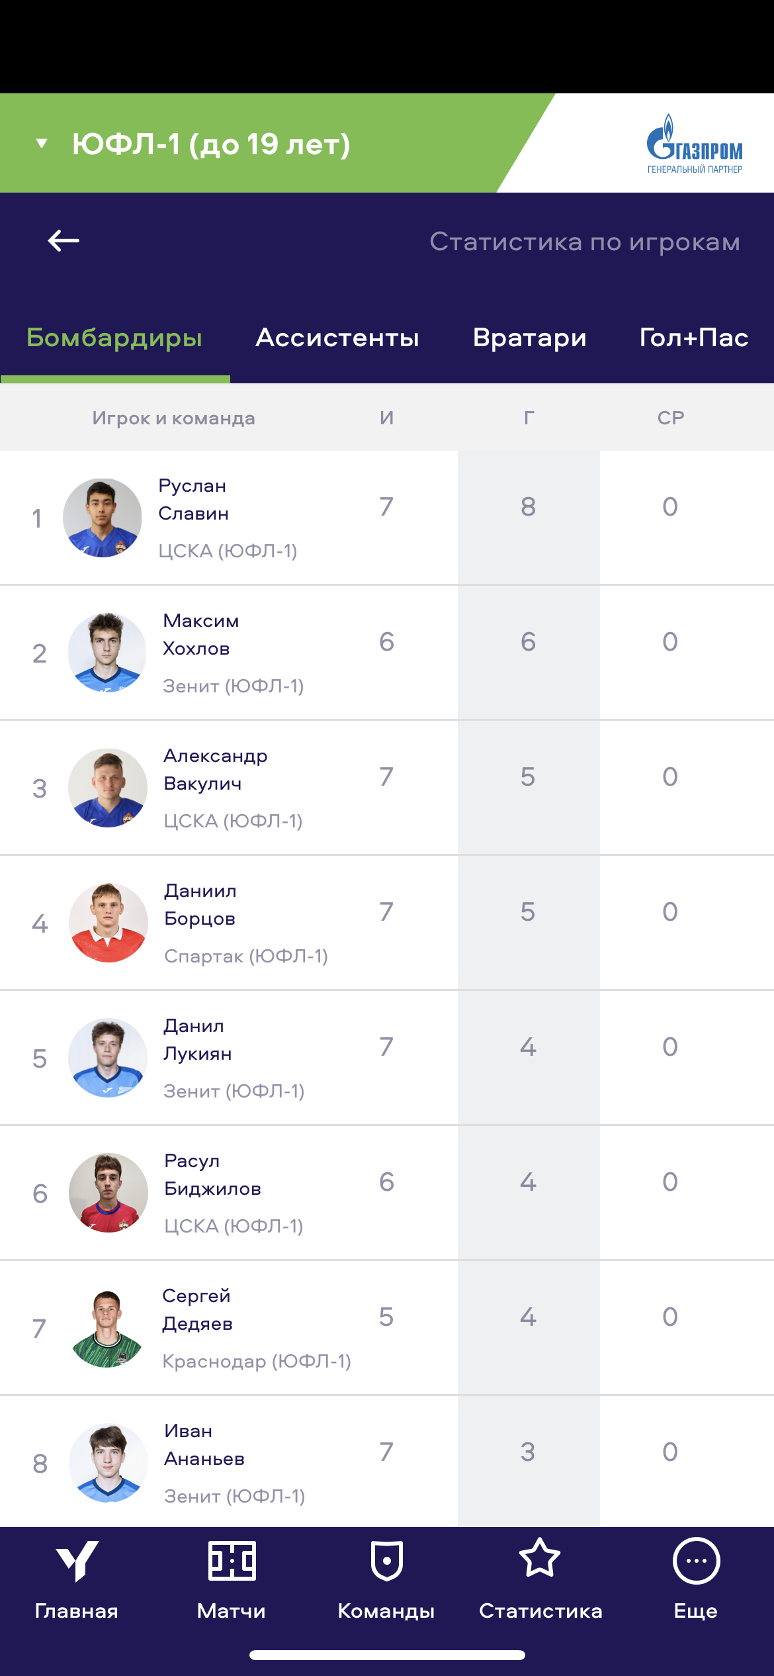Tap the ЮФЛ-1 (до 19 лет) title
The height and width of the screenshot is (1676, 774).
(211, 144)
